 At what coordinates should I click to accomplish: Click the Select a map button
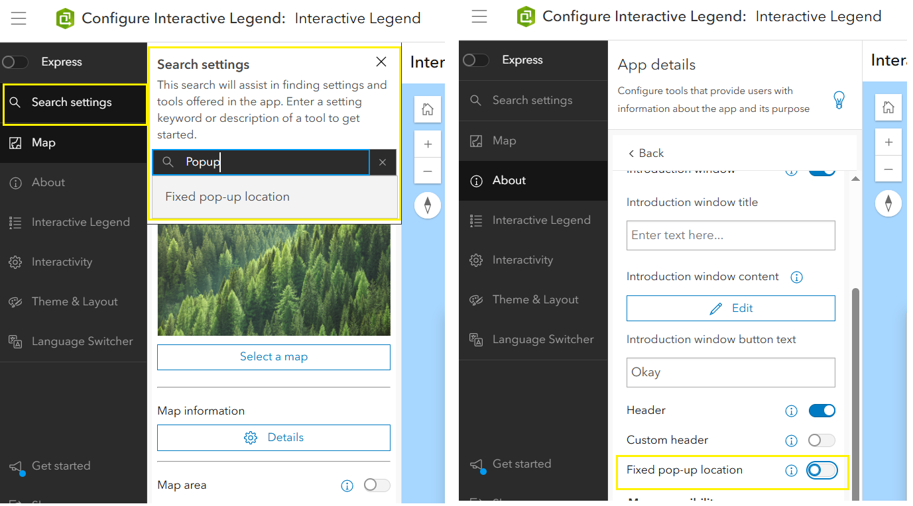click(x=273, y=357)
